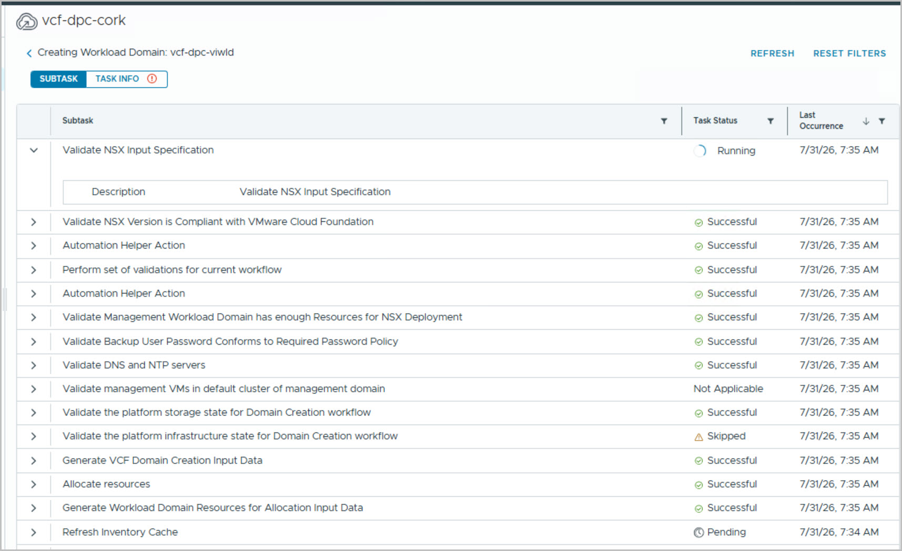
Task: Click the success icon for Validate DNS and NTP servers
Action: pos(698,366)
